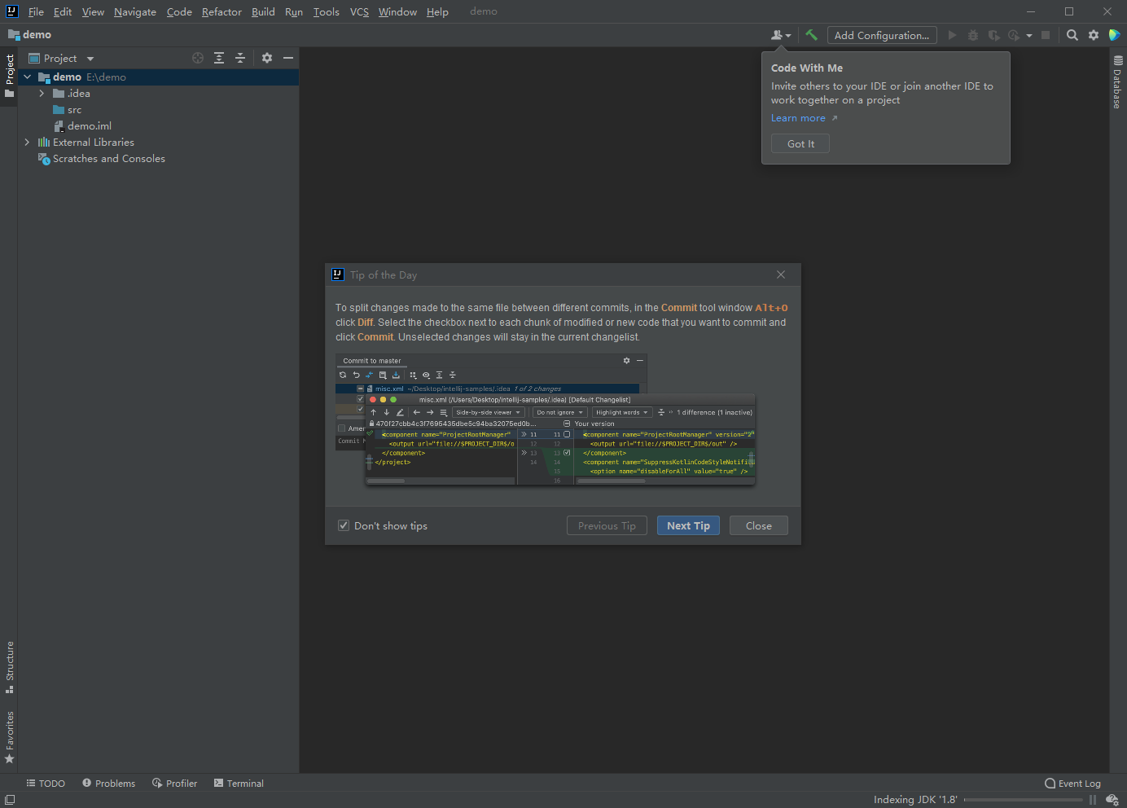The image size is (1127, 808).
Task: Select the src folder in project tree
Action: point(75,109)
